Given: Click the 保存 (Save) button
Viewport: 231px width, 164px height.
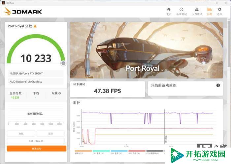Looking at the screenshot, I should coord(51,134).
